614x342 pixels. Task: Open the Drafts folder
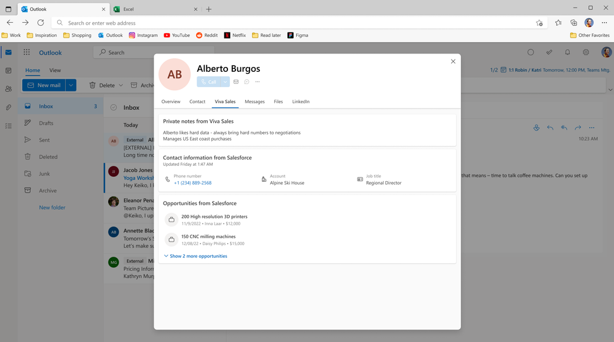click(61, 123)
